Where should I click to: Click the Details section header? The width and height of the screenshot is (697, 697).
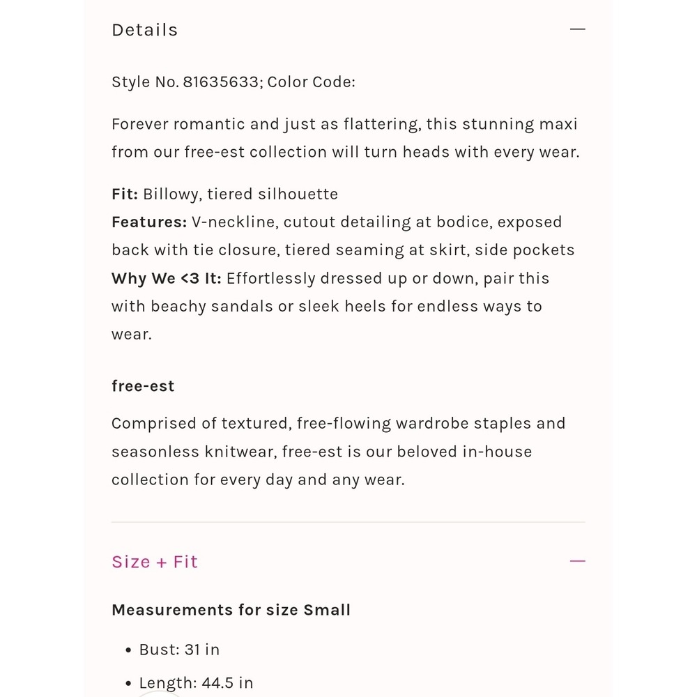pyautogui.click(x=145, y=30)
